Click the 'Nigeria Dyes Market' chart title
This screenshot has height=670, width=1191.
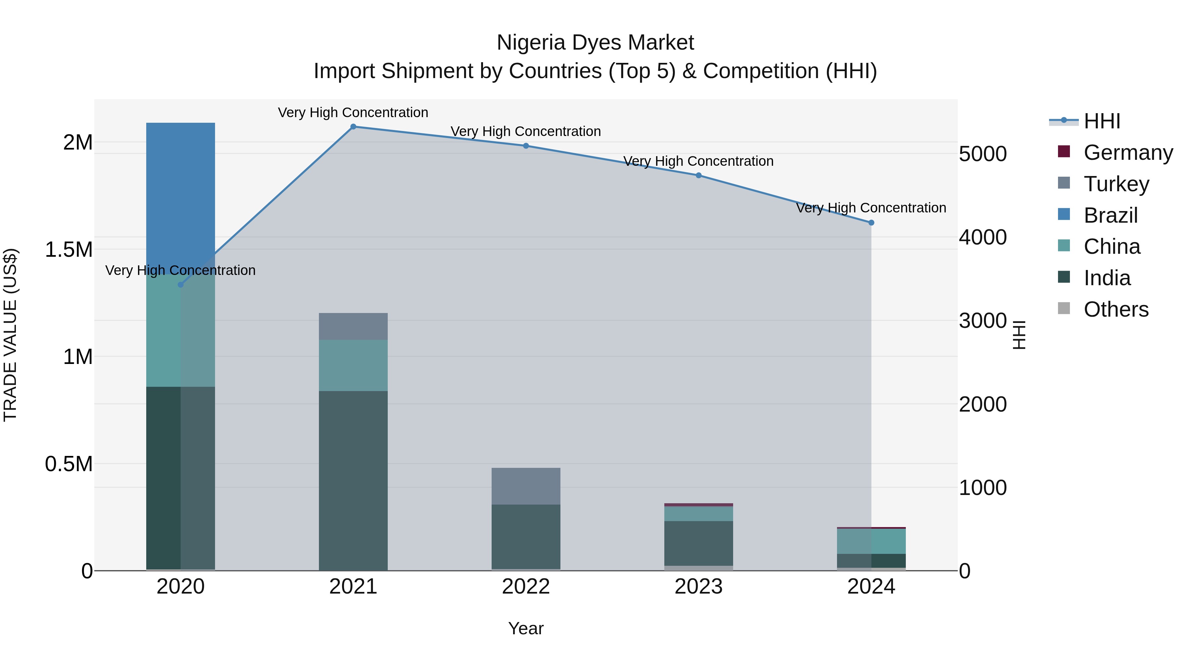(x=595, y=43)
